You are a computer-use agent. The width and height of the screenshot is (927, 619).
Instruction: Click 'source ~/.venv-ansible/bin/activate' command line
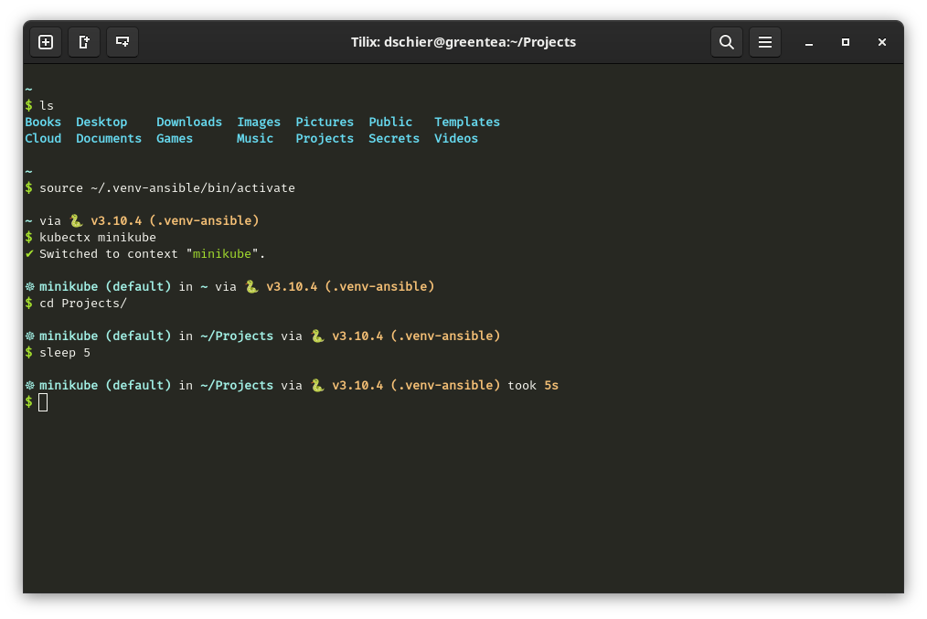[167, 187]
